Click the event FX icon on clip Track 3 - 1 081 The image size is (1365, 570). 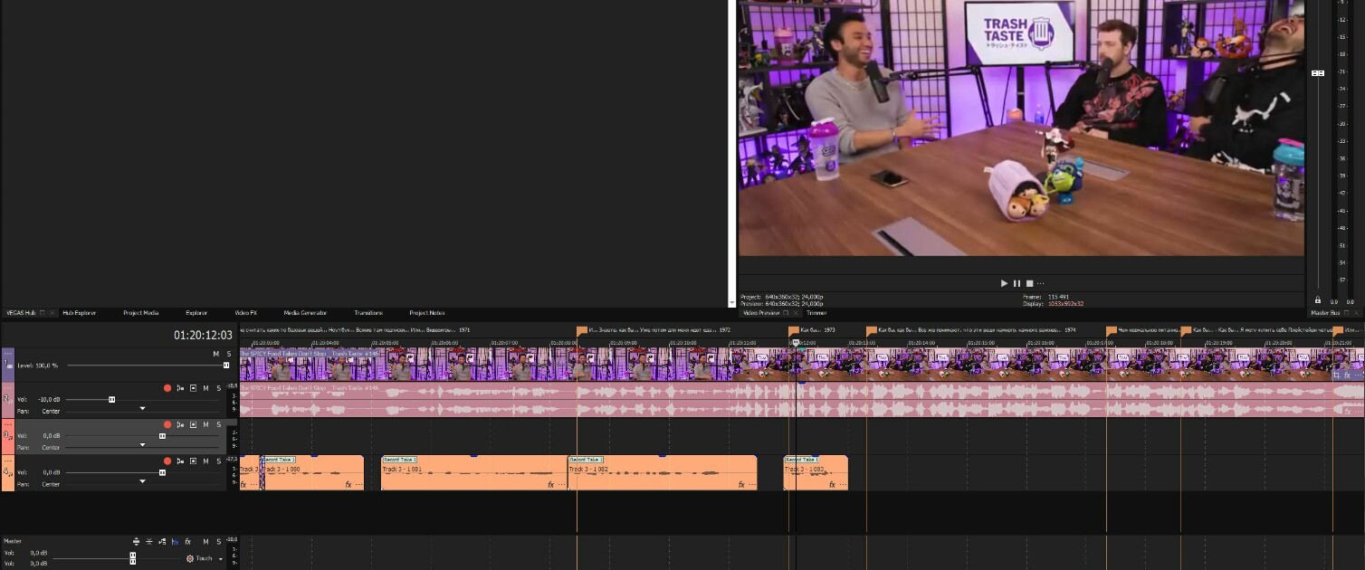click(x=550, y=485)
